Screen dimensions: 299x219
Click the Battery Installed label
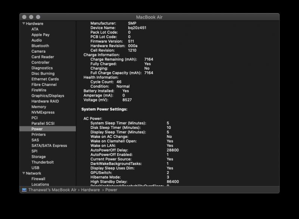[99, 91]
